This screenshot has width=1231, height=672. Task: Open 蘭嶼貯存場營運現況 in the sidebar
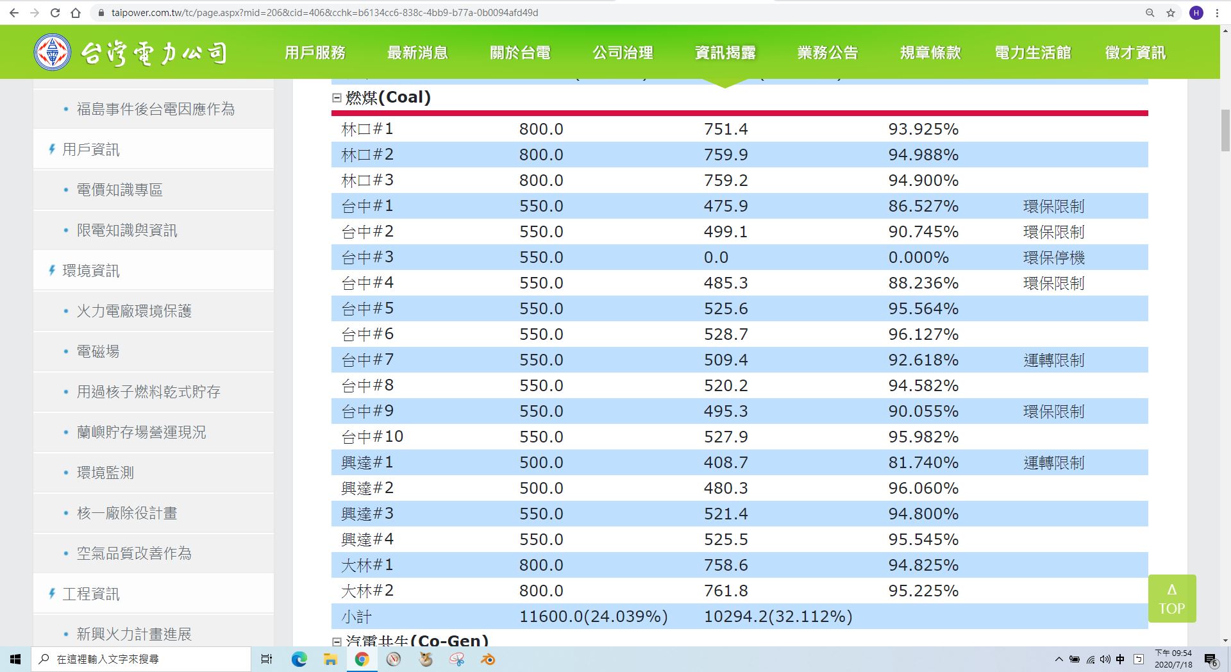pyautogui.click(x=141, y=432)
